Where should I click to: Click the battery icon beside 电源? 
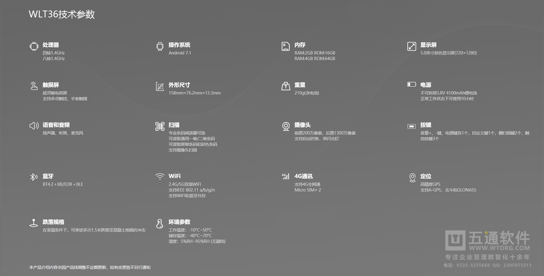pyautogui.click(x=412, y=84)
